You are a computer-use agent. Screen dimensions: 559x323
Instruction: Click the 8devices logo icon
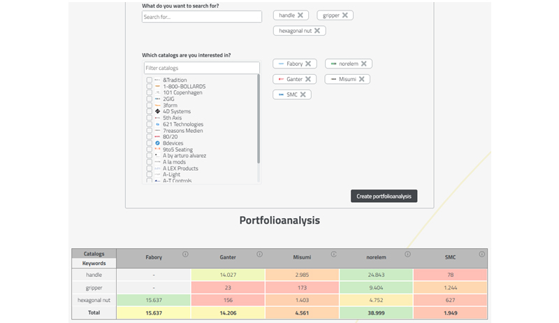click(157, 143)
